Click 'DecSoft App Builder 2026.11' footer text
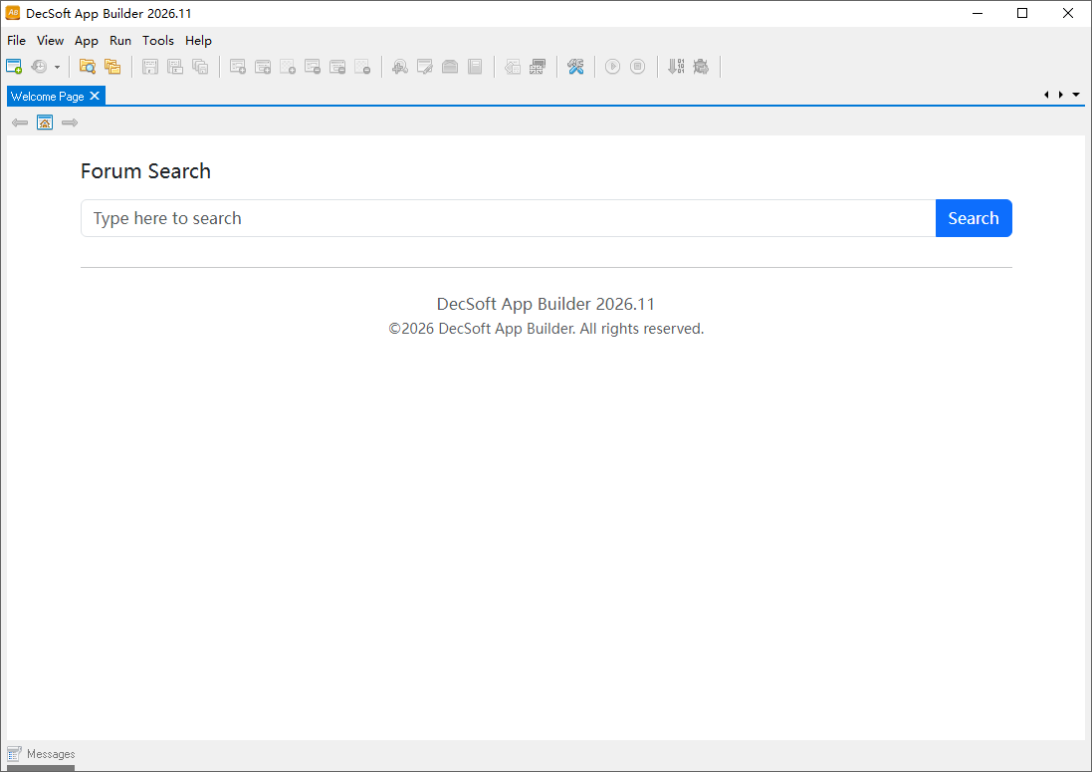1092x772 pixels. click(x=546, y=304)
